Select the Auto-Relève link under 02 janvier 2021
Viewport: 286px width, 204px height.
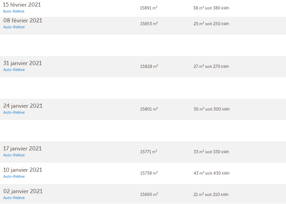coord(14,198)
